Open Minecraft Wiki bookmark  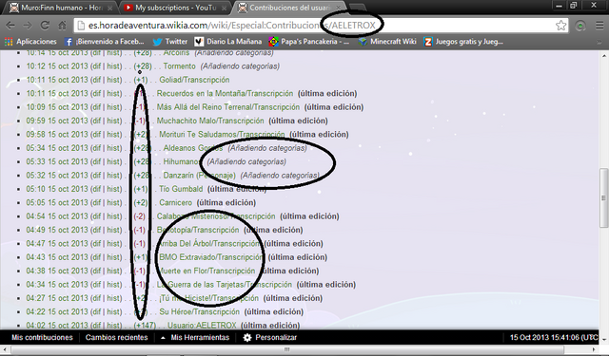[387, 42]
